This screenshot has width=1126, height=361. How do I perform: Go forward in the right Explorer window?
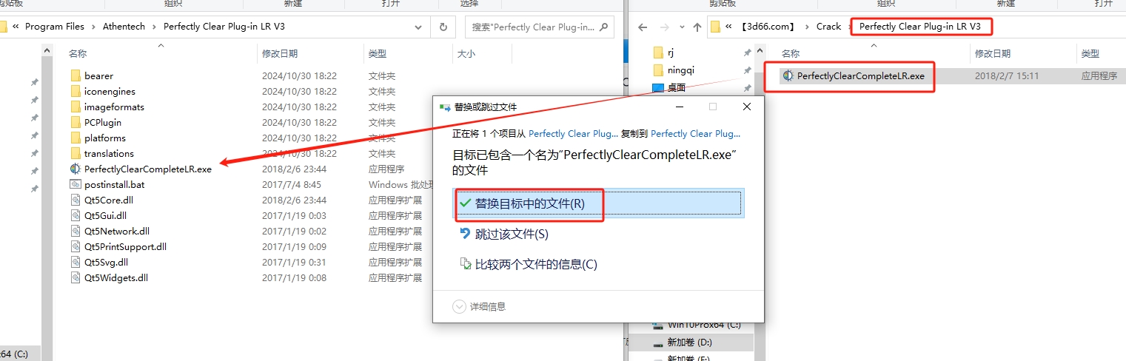click(x=664, y=27)
